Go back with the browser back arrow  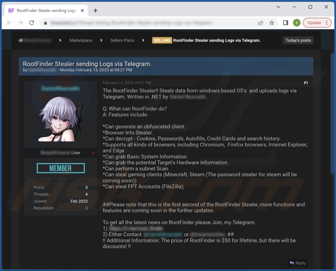(x=9, y=23)
